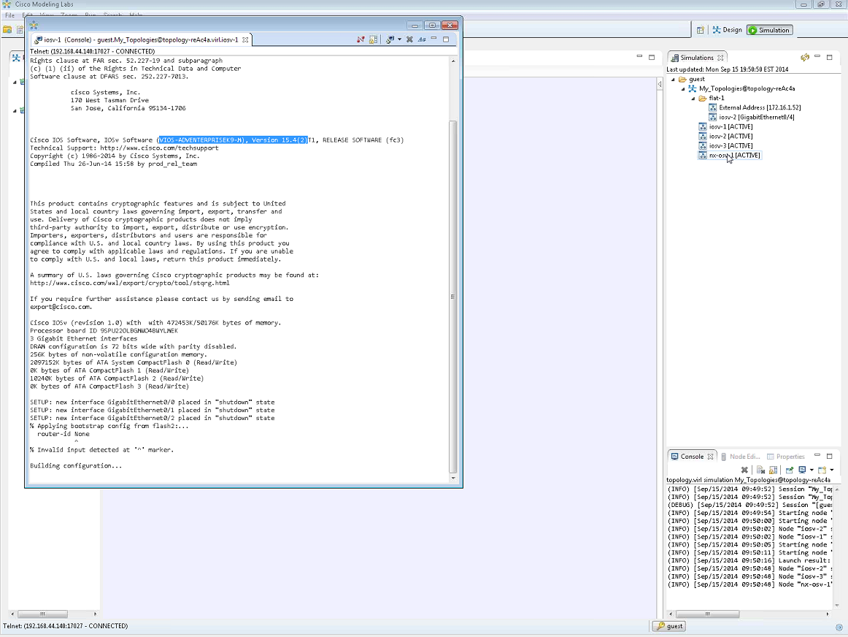Viewport: 848px width, 637px height.
Task: Click the terminal scrollbar up arrow
Action: tap(453, 61)
